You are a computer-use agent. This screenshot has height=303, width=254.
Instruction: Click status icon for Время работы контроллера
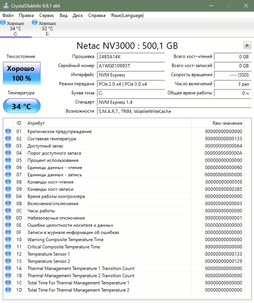pos(8,196)
